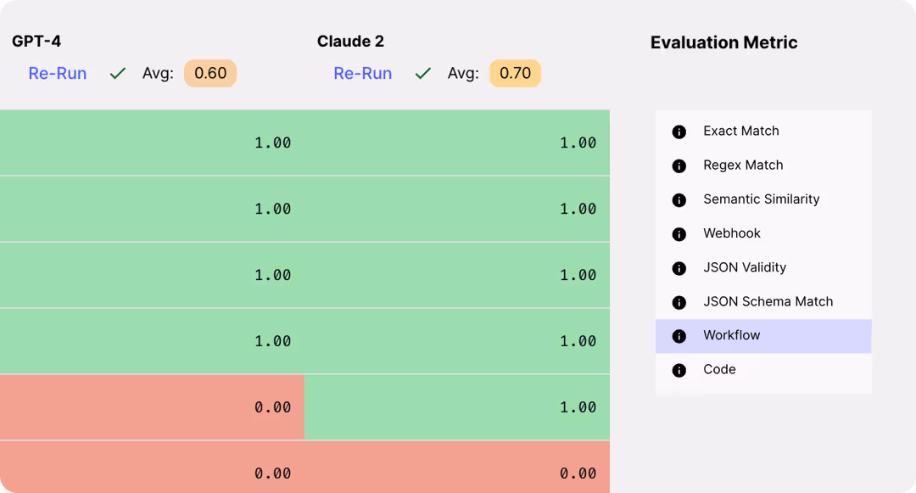Click the Claude 2 column heading

click(350, 42)
